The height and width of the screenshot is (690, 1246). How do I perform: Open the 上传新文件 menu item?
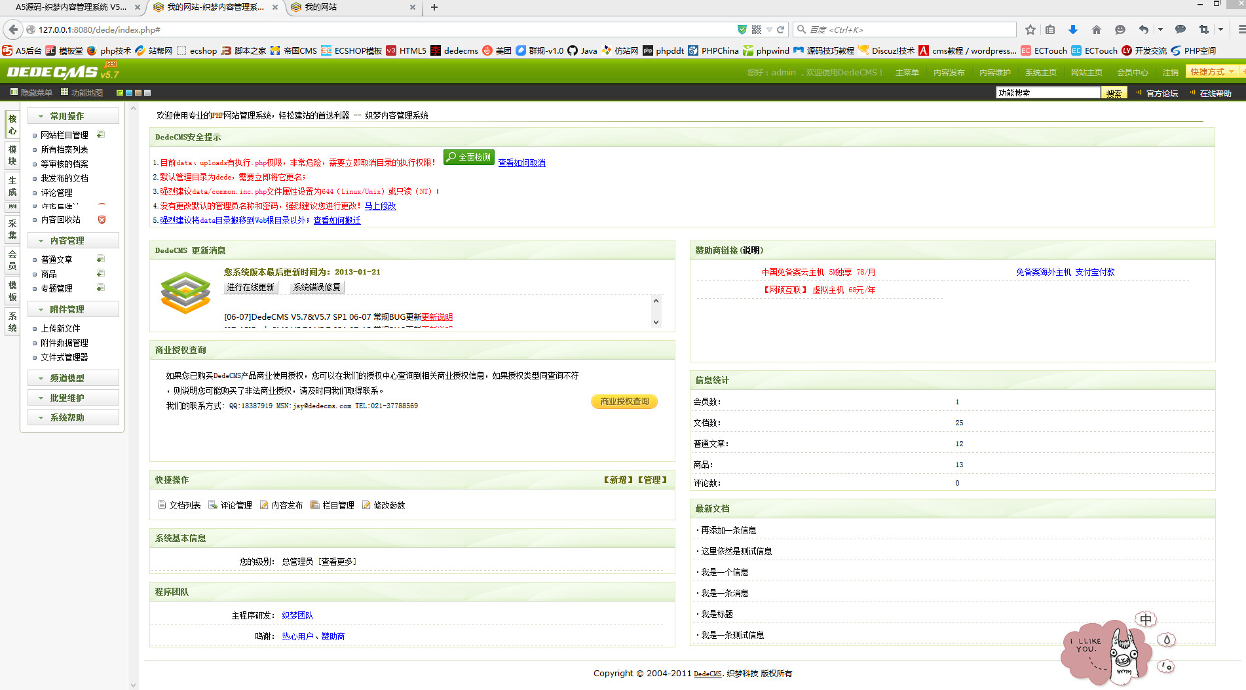(60, 328)
